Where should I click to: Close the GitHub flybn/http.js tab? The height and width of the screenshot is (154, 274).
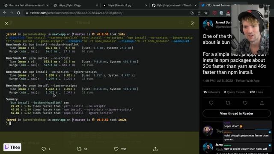coord(196,6)
